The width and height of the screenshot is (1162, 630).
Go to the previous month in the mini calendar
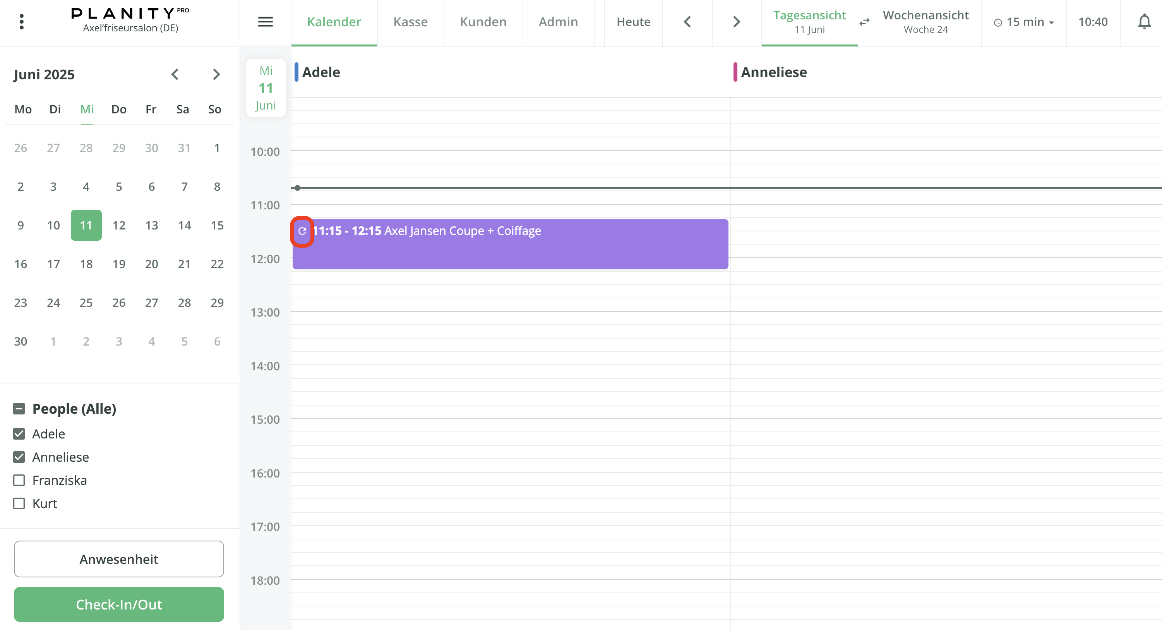(175, 74)
